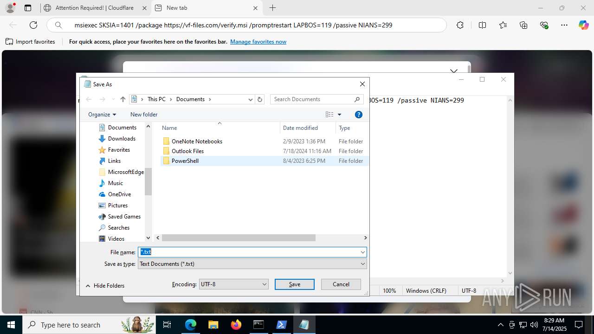The height and width of the screenshot is (334, 594).
Task: Select the PowerShell folder
Action: [x=185, y=161]
